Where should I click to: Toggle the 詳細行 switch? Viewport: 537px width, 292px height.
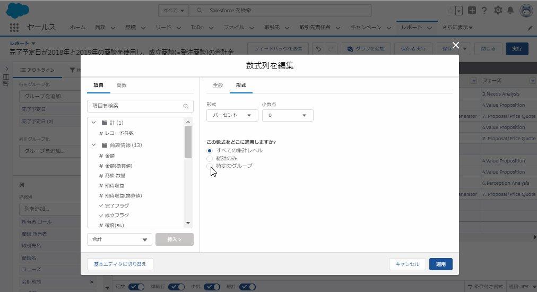click(x=176, y=287)
